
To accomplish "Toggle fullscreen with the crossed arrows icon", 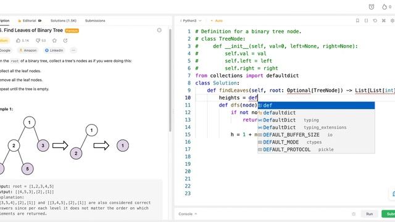I will coord(384,20).
